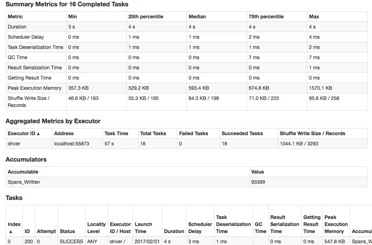Click the Locality Level column header

[x=96, y=228]
